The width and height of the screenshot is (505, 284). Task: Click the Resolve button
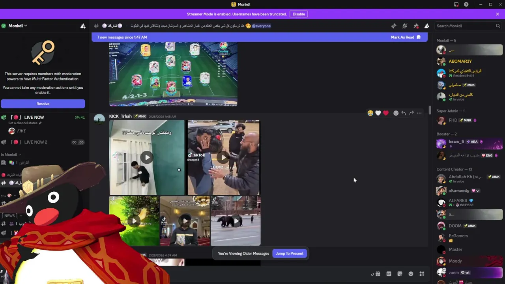pyautogui.click(x=43, y=104)
